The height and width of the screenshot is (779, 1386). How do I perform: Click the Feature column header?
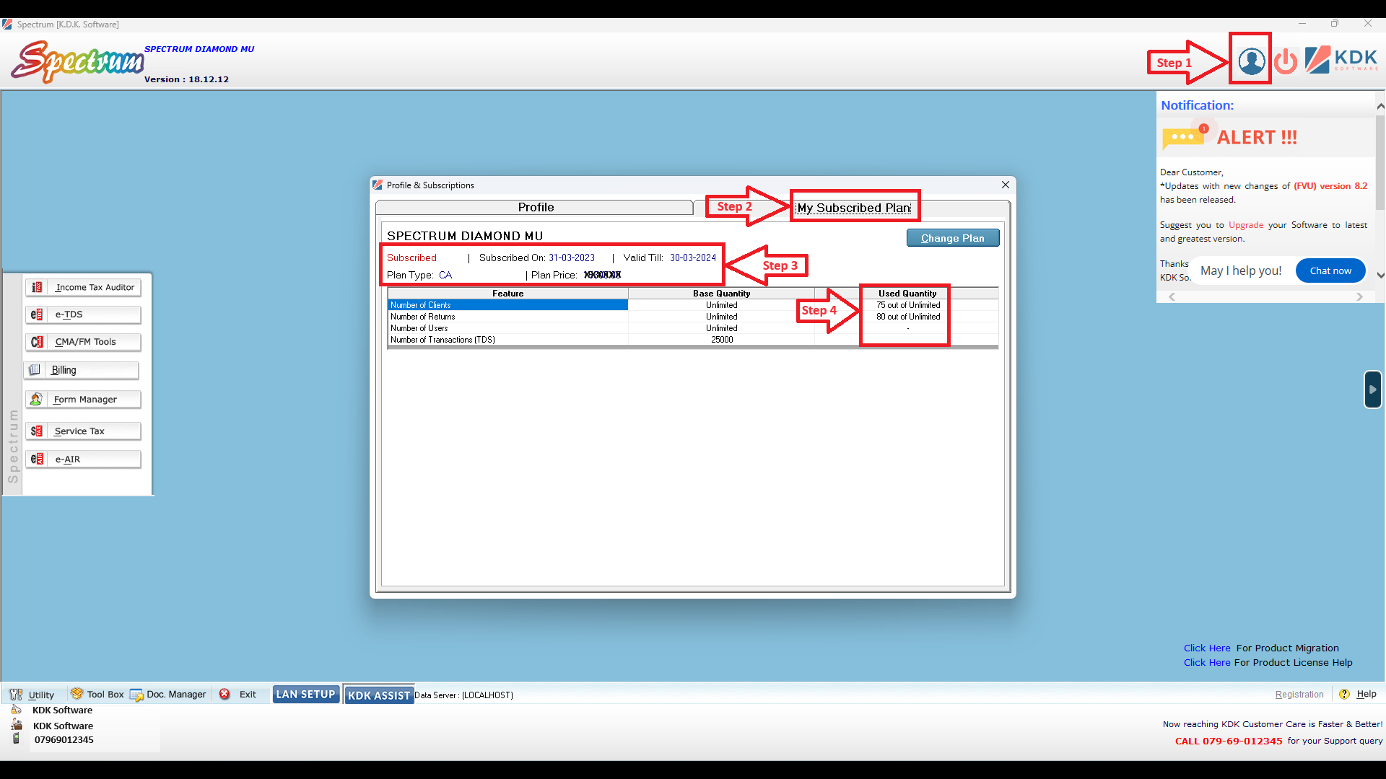pos(508,294)
